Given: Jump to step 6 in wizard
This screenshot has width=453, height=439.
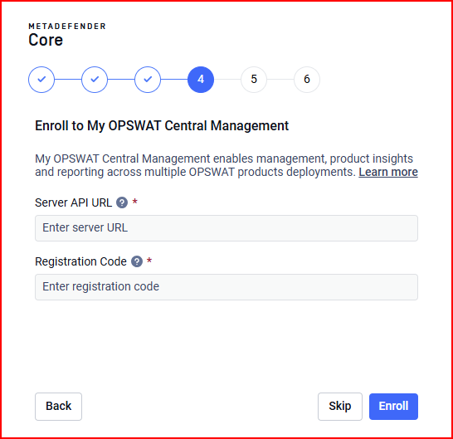Looking at the screenshot, I should point(307,80).
